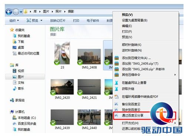The image size is (185, 136).
Task: Click the archive icon beside 其他压缩命令
Action: click(117, 75)
